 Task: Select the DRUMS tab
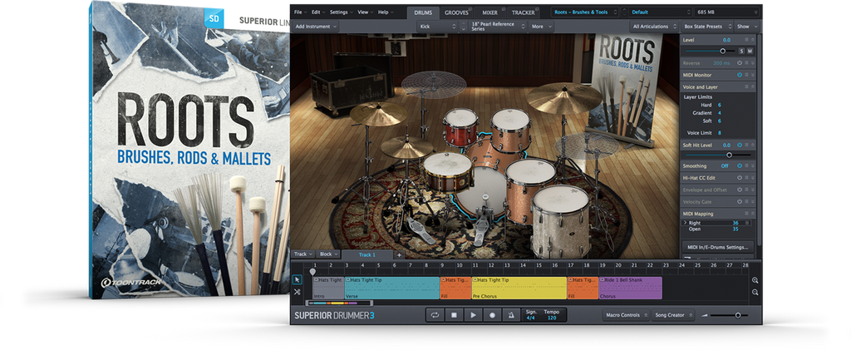tap(423, 12)
